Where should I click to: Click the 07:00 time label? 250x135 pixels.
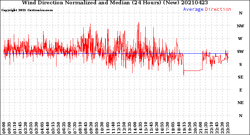[x=69, y=128]
